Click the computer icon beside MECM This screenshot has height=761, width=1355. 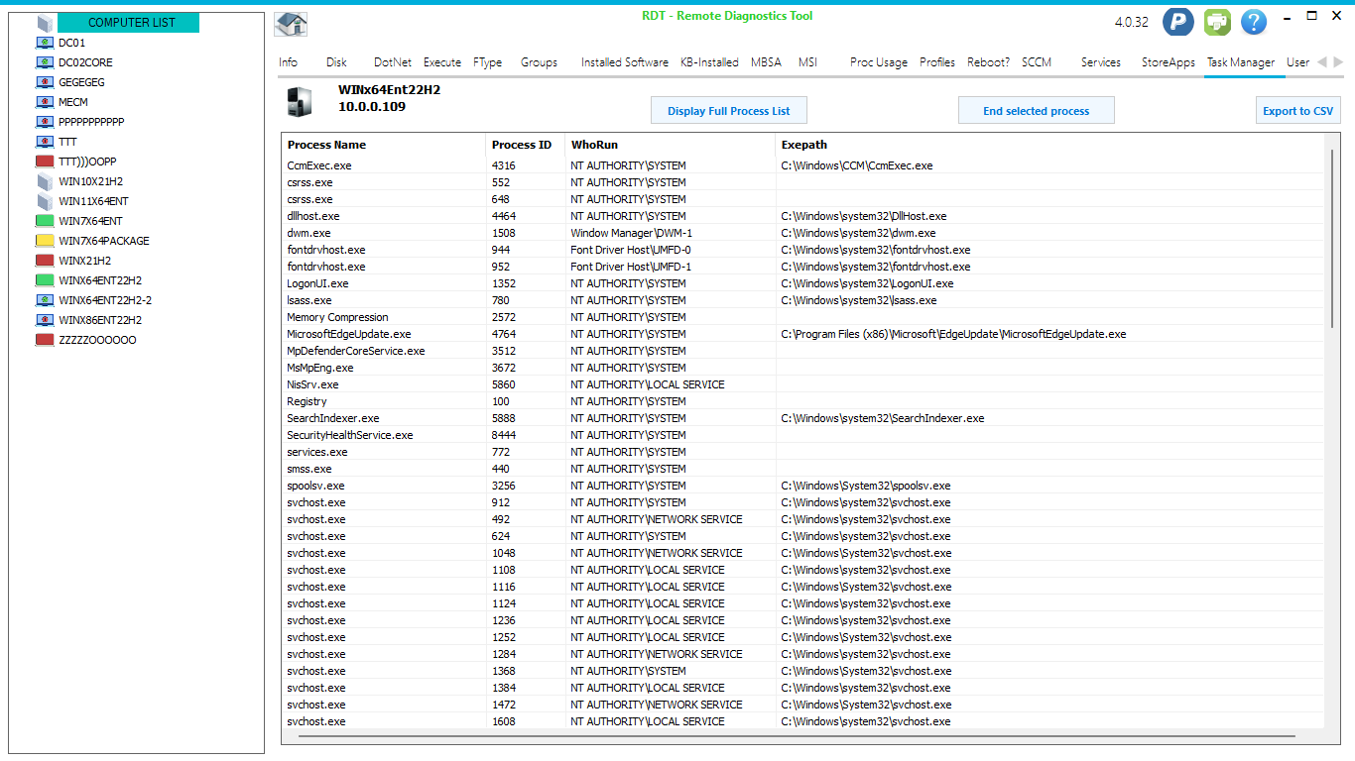[x=45, y=102]
